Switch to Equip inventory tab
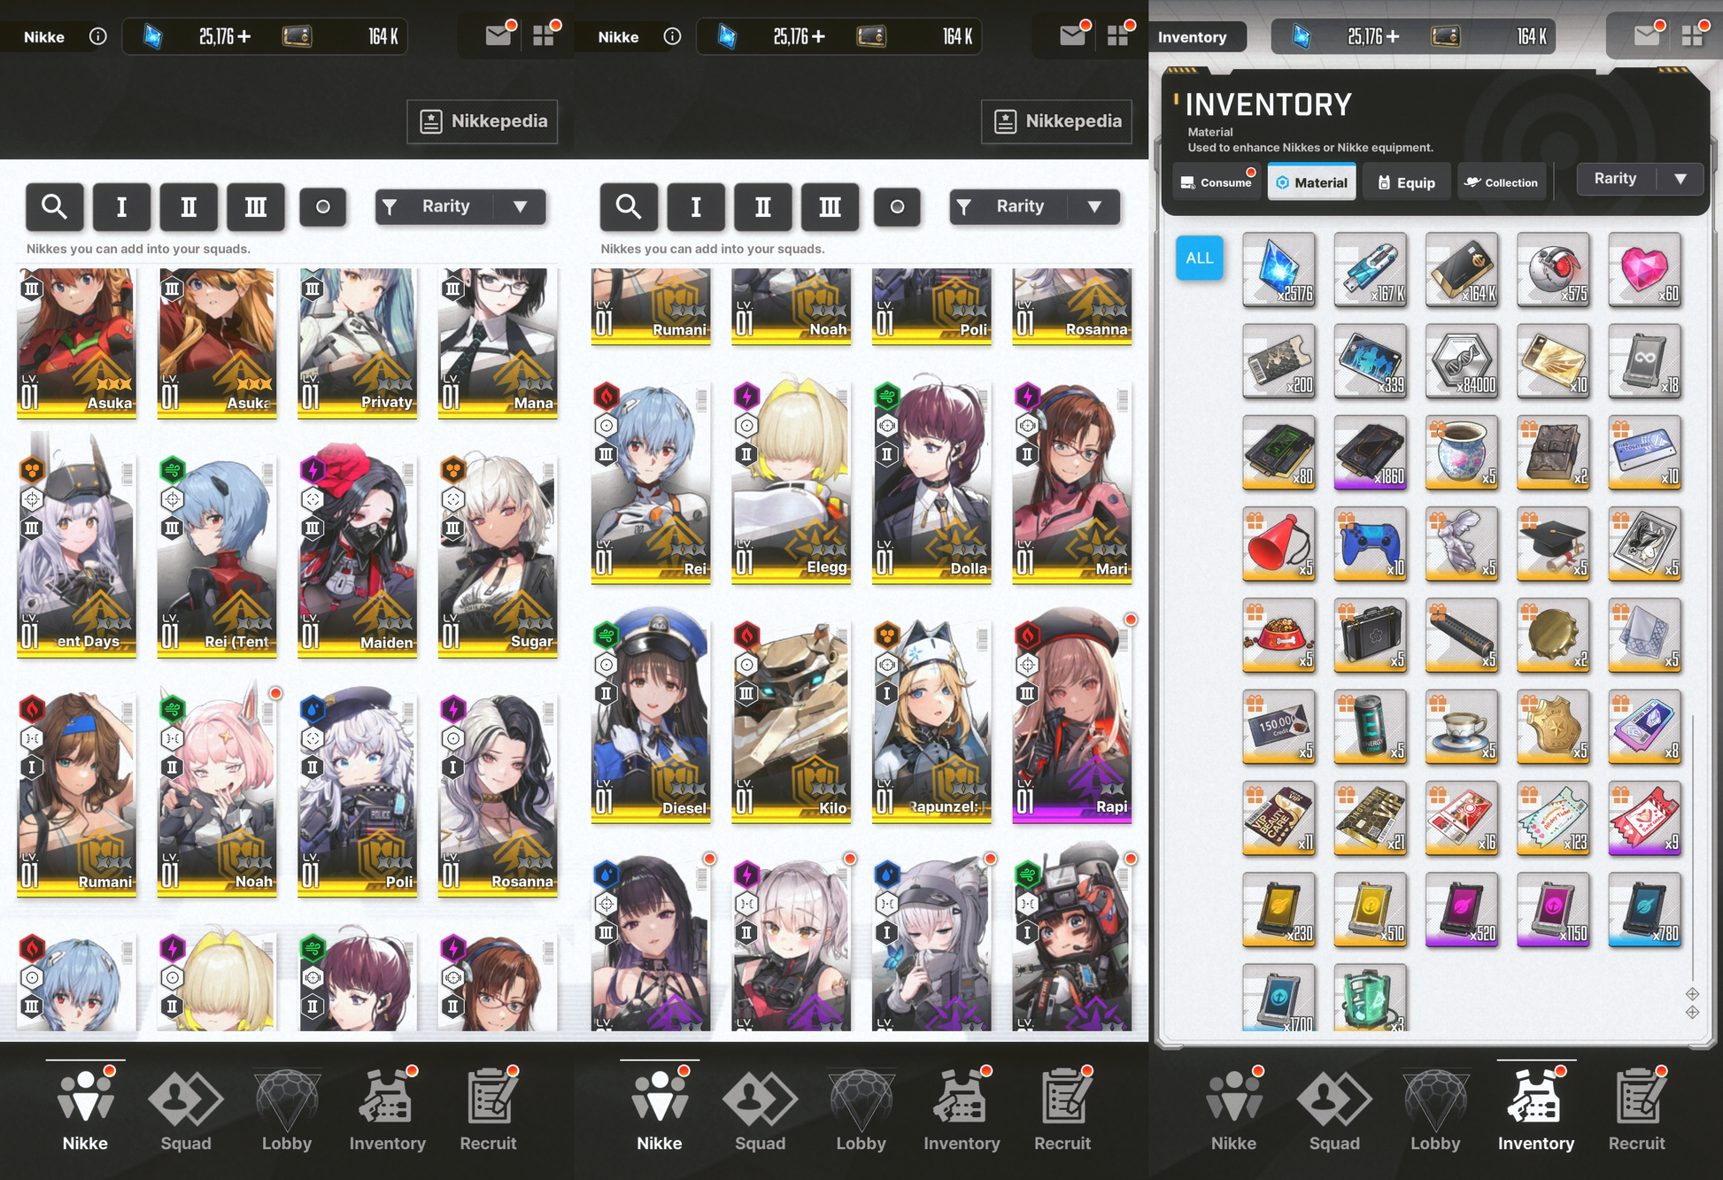 click(1407, 182)
